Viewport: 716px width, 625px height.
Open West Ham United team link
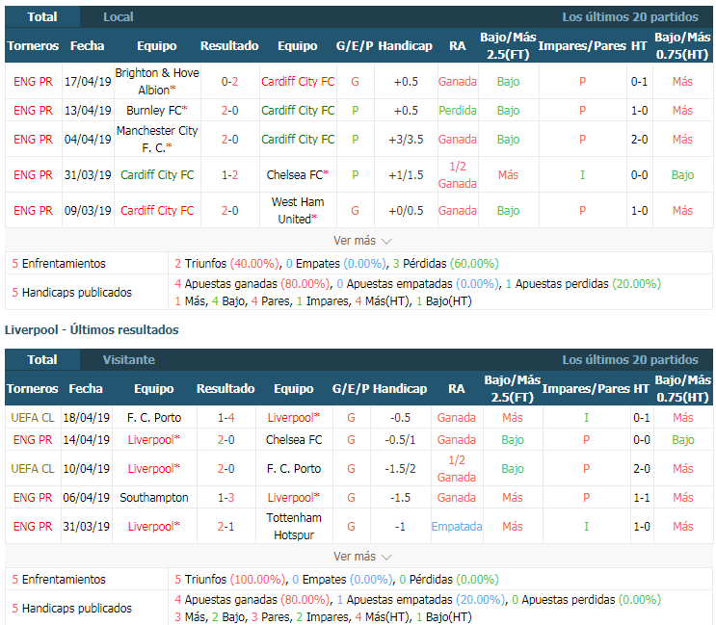(298, 210)
